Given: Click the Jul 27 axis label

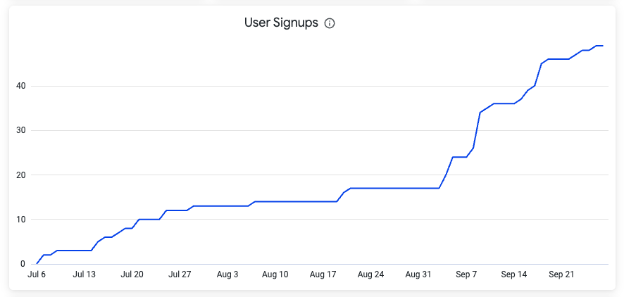Looking at the screenshot, I should [180, 274].
